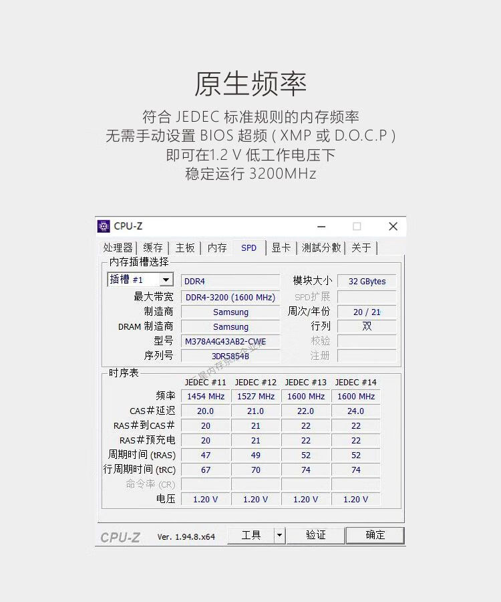Click the Ver. 1.94.8.x64 version text
The image size is (501, 602).
click(x=186, y=536)
